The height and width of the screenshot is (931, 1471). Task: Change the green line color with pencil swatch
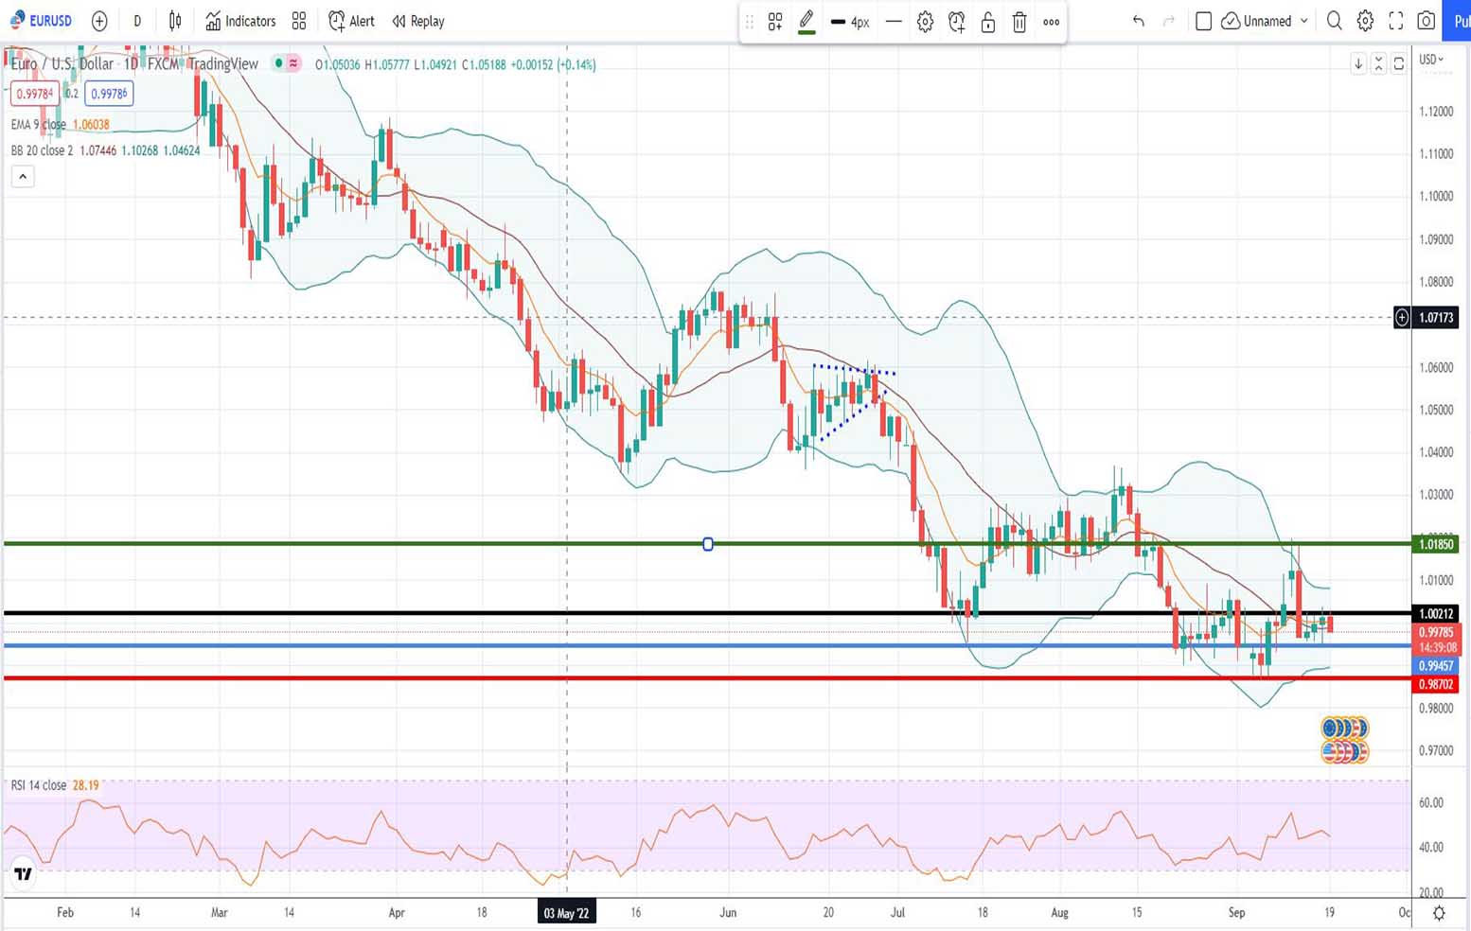[x=806, y=22]
